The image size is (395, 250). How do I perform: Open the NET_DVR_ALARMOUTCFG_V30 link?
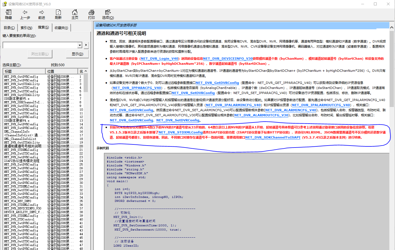(261, 115)
